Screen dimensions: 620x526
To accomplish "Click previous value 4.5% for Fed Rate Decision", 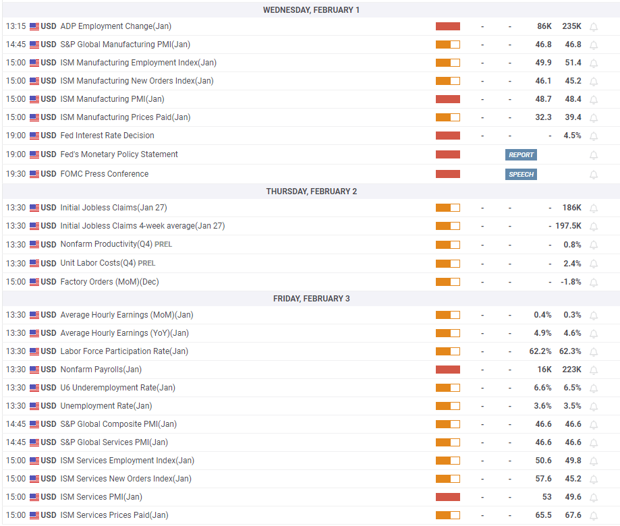I will point(572,135).
